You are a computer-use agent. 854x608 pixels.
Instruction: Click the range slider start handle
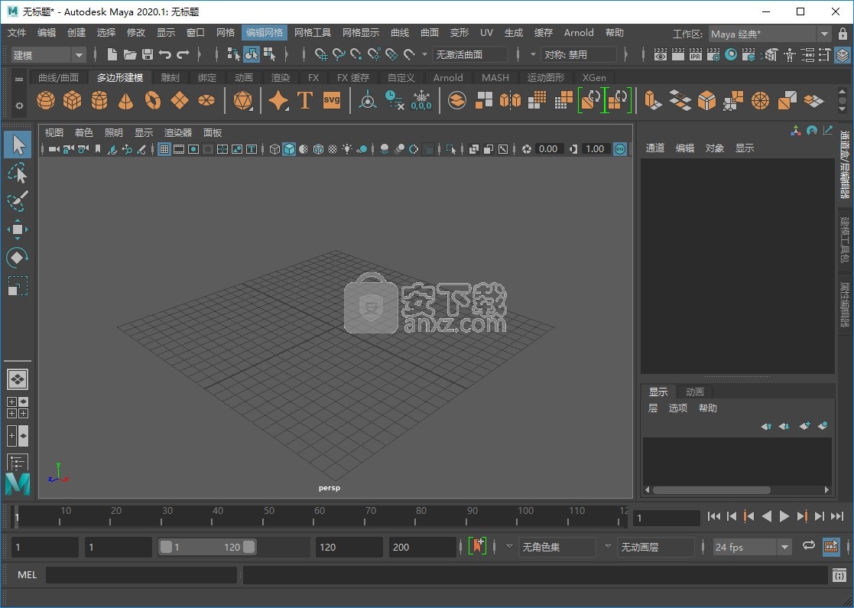click(x=166, y=547)
